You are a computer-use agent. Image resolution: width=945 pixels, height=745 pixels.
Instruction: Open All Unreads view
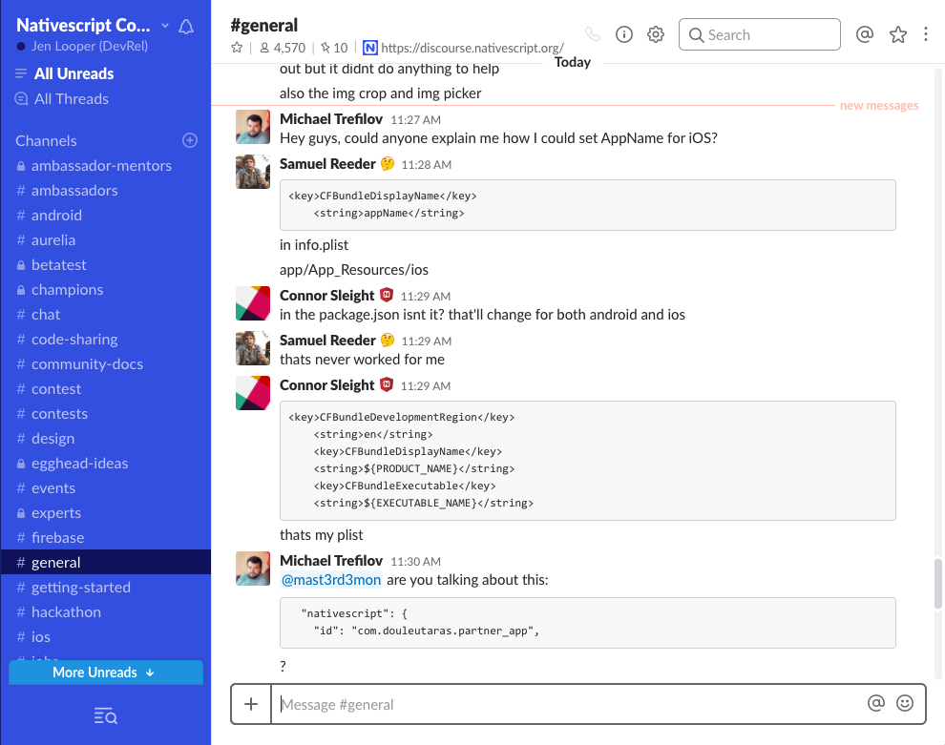point(74,73)
